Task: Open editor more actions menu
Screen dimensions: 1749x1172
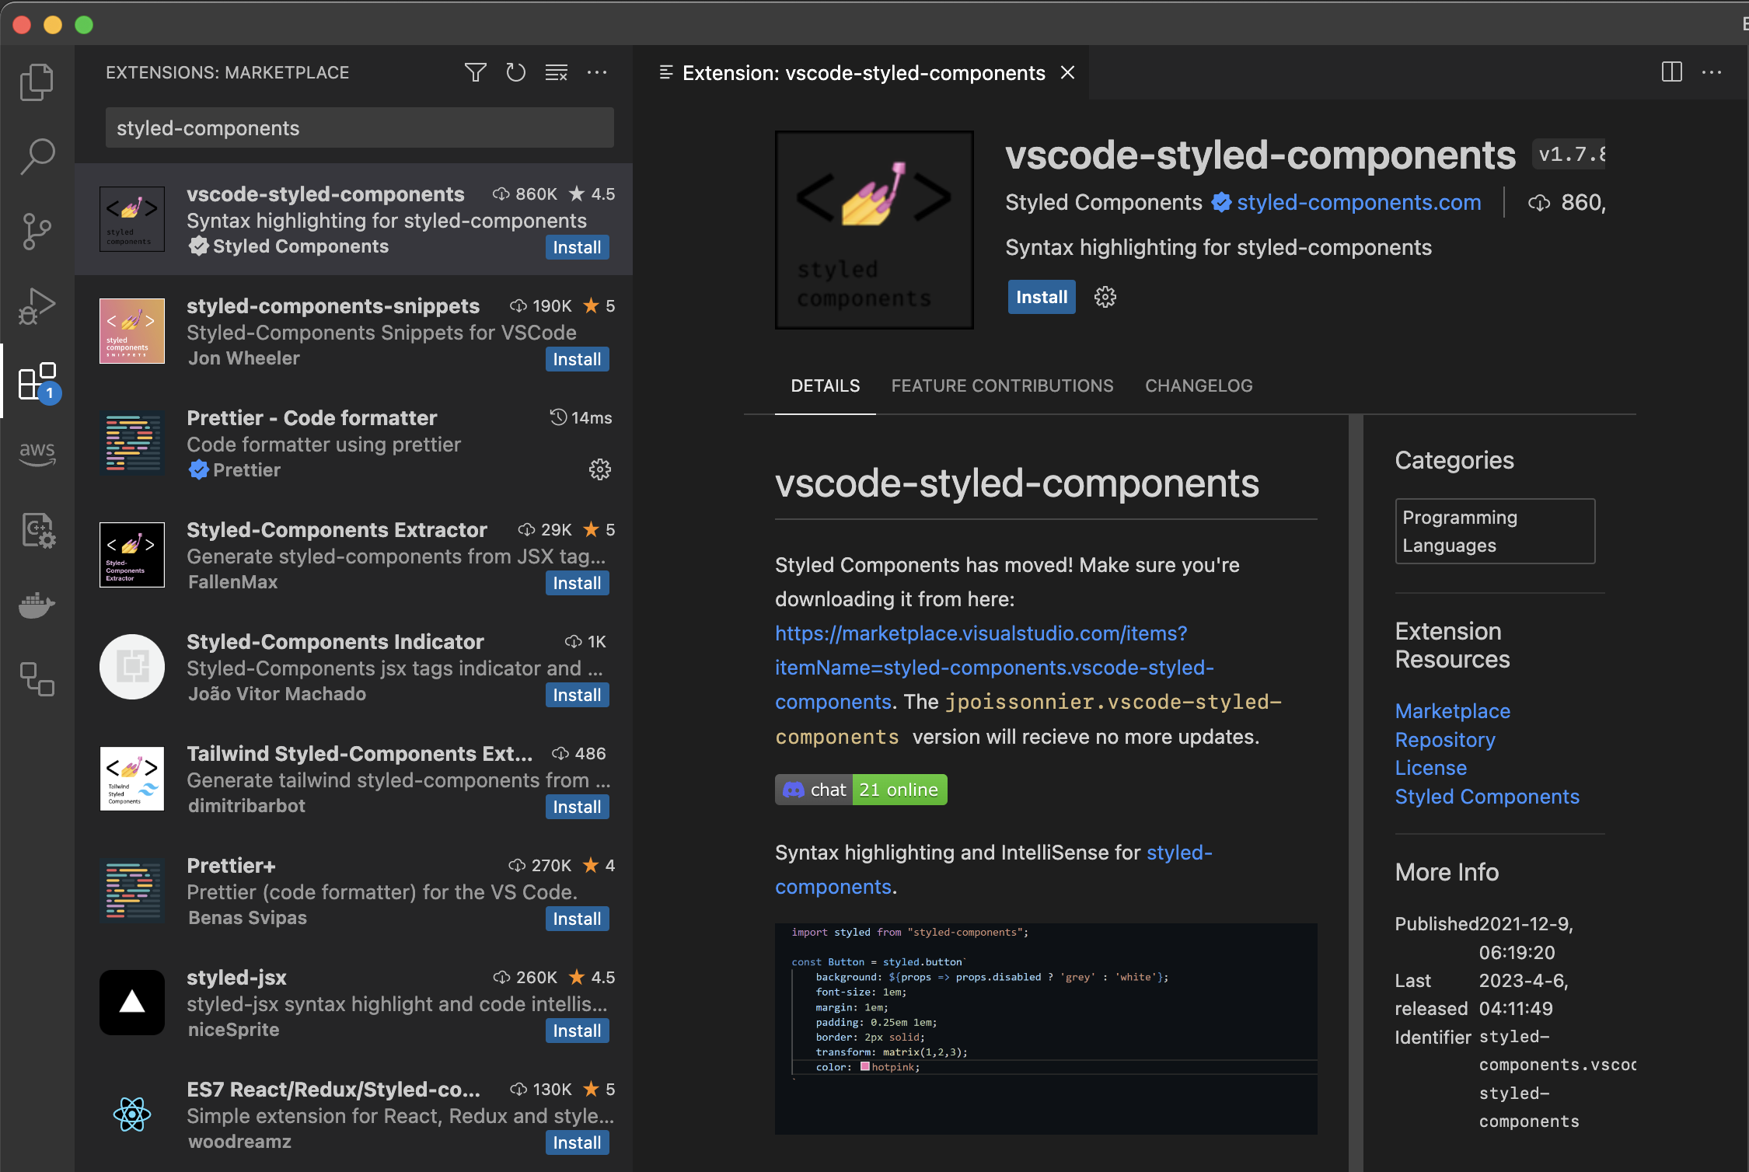Action: click(1712, 72)
